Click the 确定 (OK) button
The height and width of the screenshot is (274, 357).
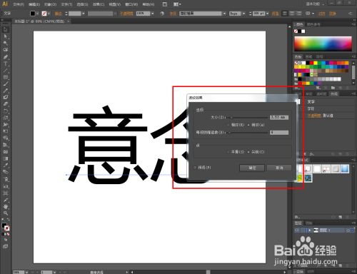[x=252, y=168]
